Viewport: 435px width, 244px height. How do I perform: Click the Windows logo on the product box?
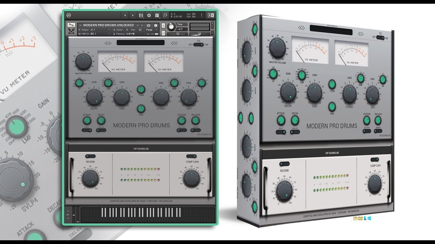point(369,218)
